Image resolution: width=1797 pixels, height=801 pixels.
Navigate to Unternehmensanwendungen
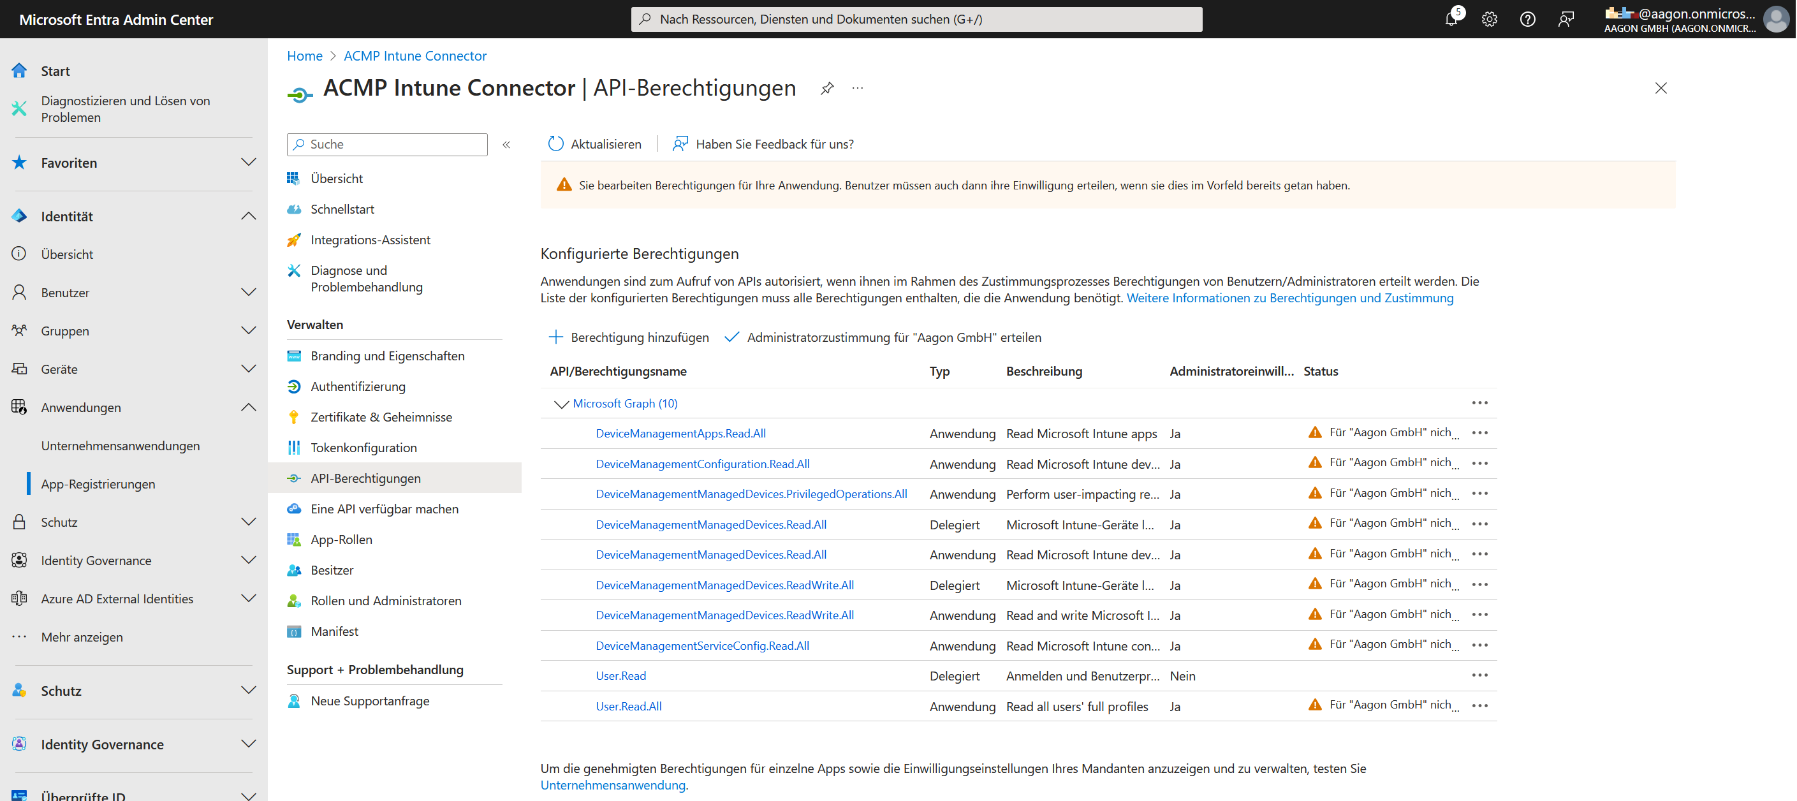121,445
